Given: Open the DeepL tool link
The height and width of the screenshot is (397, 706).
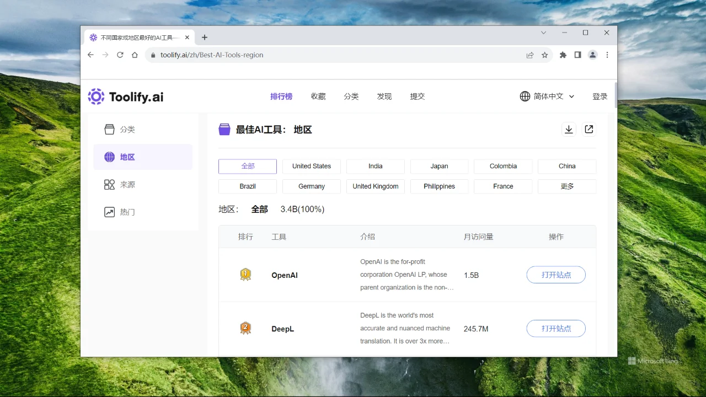Looking at the screenshot, I should click(282, 329).
